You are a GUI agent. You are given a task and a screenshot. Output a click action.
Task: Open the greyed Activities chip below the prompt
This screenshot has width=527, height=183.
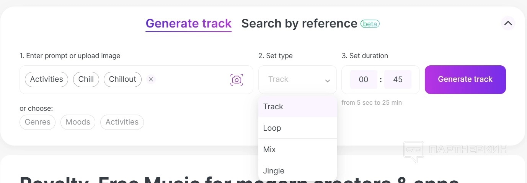pos(122,122)
